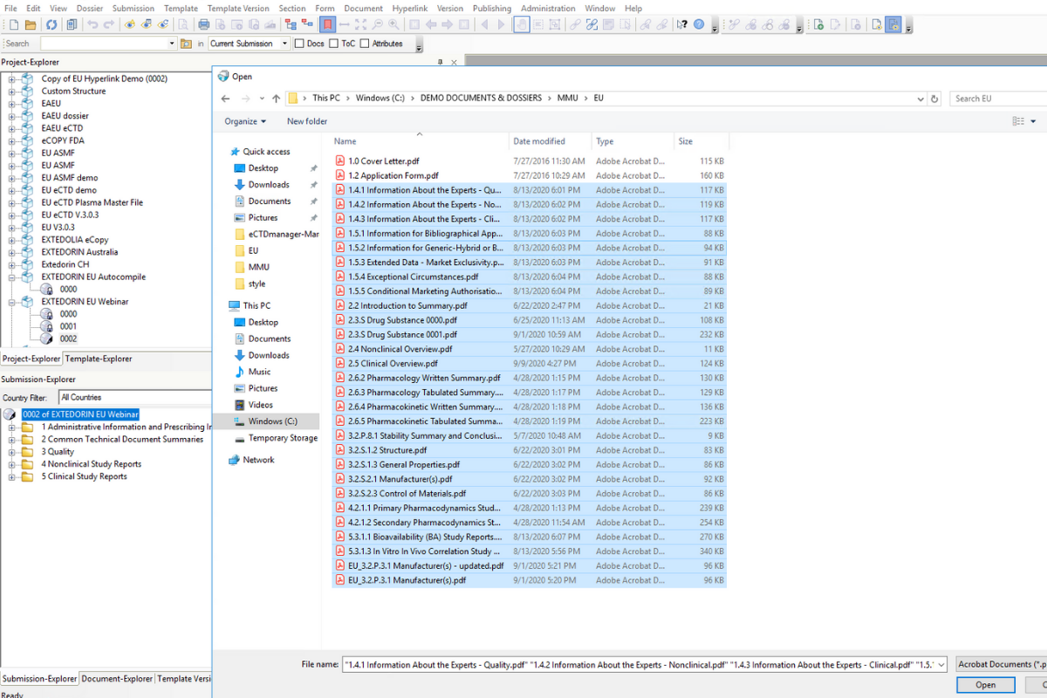
Task: Select the hierarchy tree view toolbar icon
Action: point(291,24)
